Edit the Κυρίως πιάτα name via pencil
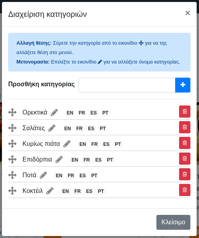The width and height of the screenshot is (199, 238). 67,144
